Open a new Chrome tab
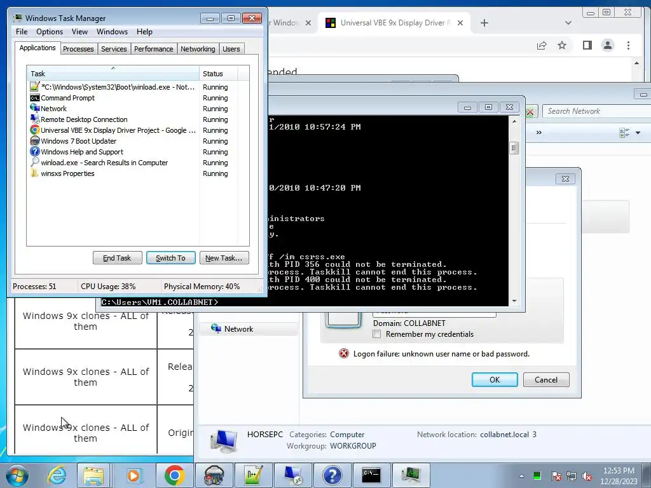651x488 pixels. (484, 23)
